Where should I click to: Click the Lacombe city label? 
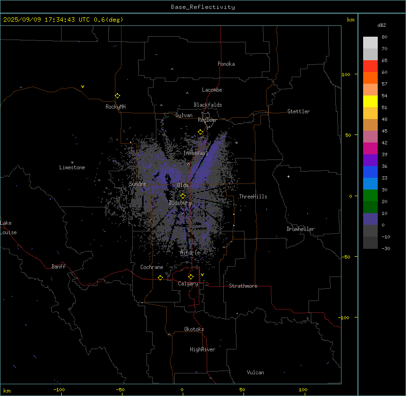pos(212,90)
